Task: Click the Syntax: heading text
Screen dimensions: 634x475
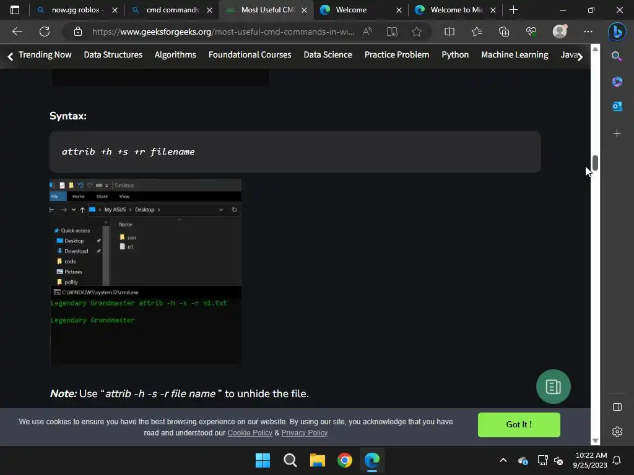Action: pyautogui.click(x=68, y=116)
